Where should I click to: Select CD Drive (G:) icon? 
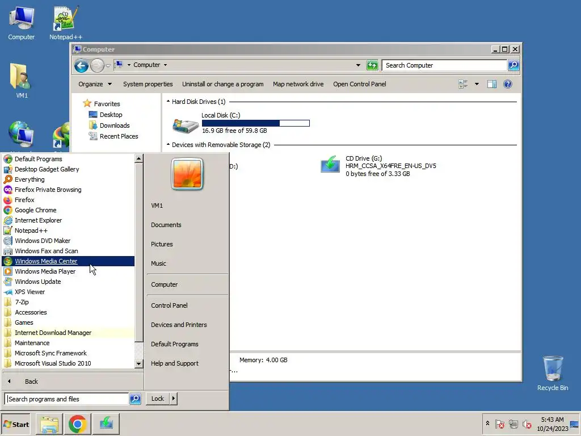click(x=330, y=164)
